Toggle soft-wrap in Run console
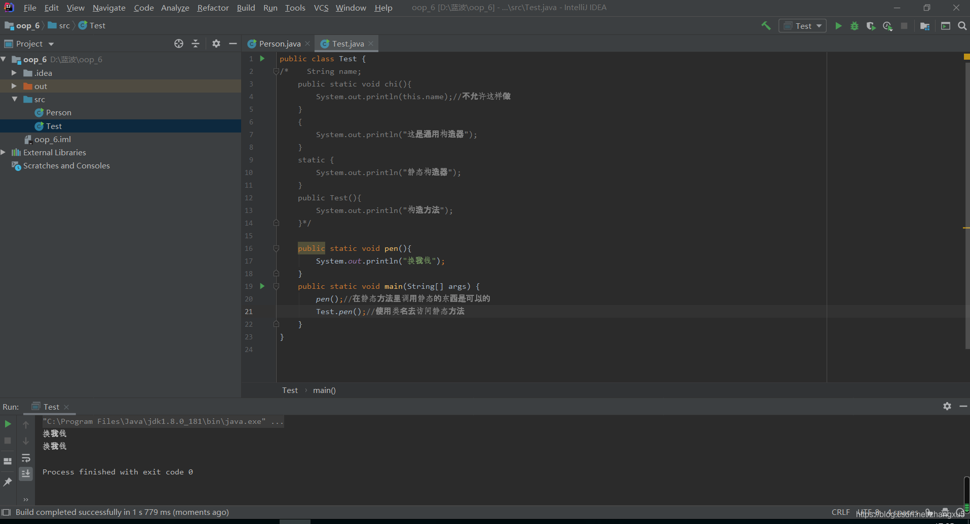Viewport: 970px width, 524px height. coord(26,458)
